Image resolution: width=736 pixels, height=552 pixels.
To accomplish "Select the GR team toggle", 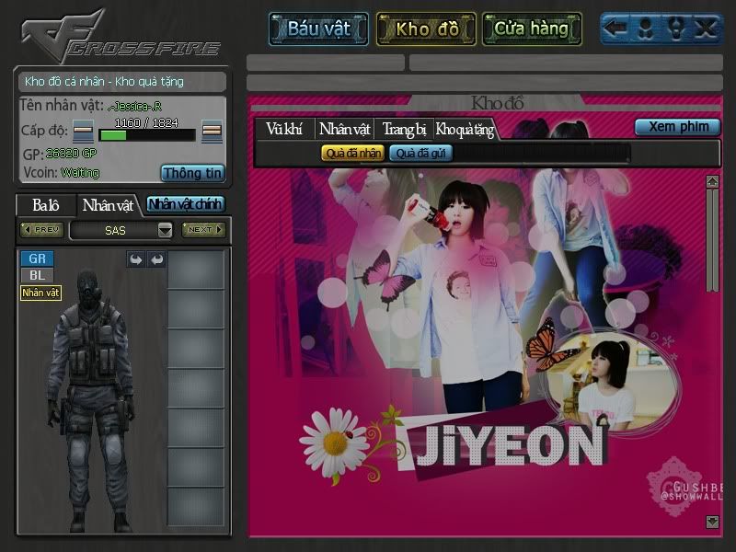I will click(37, 259).
